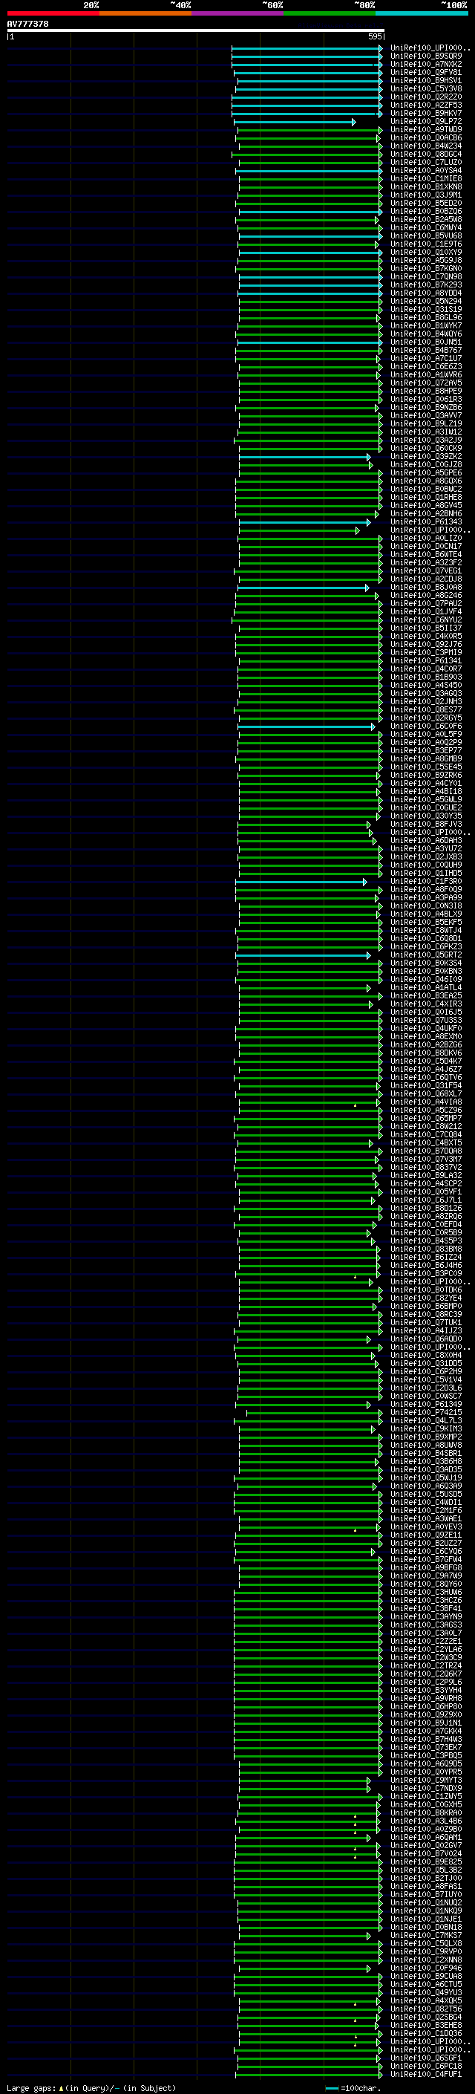The width and height of the screenshot is (475, 2094).
Task: Click hit label UniRef100_A4VIA8
Action: point(426,1102)
